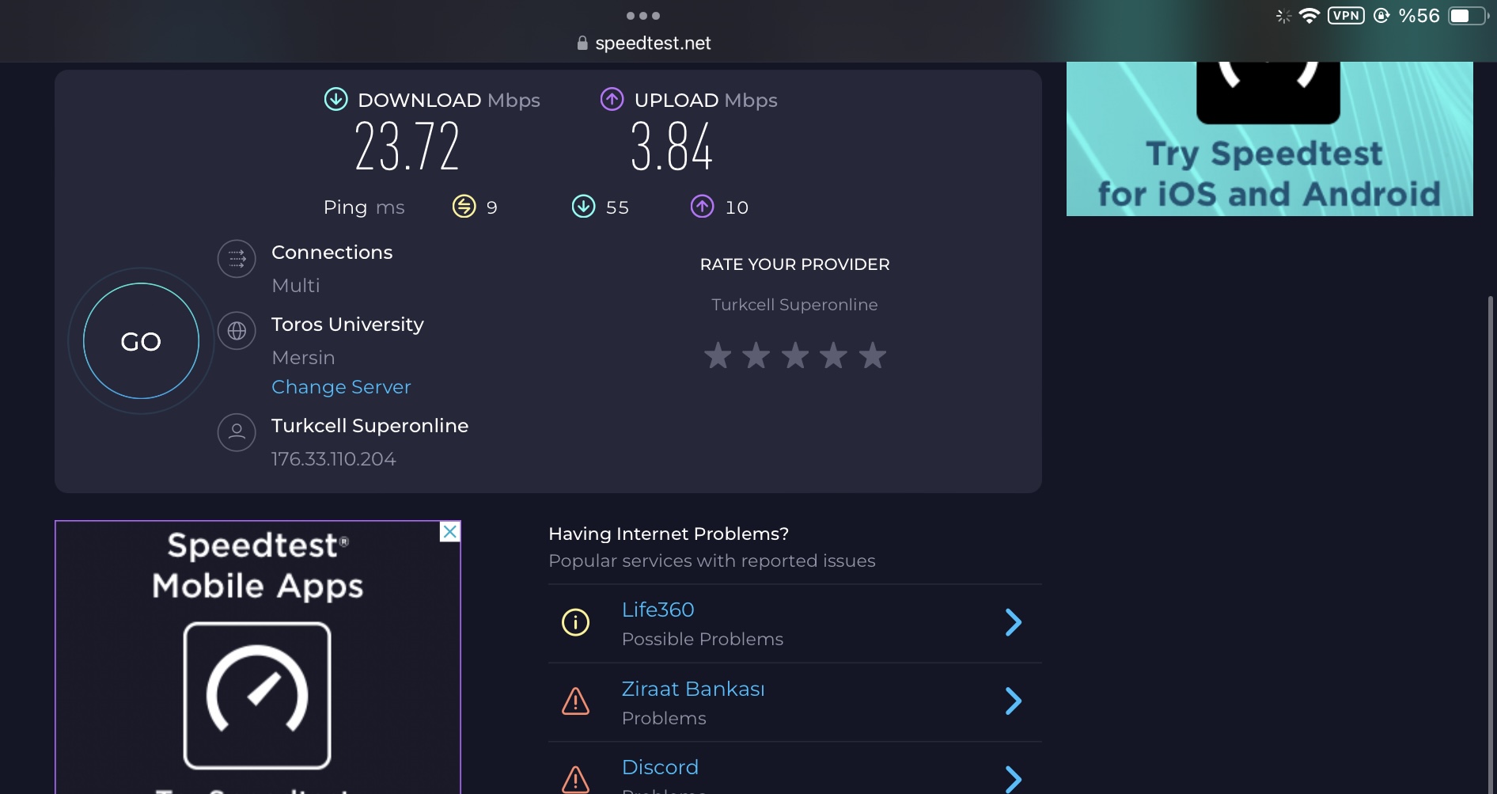Rate provider with the third star

(795, 355)
